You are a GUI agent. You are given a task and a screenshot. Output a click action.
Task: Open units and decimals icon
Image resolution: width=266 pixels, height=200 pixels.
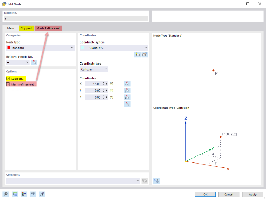coord(15,194)
